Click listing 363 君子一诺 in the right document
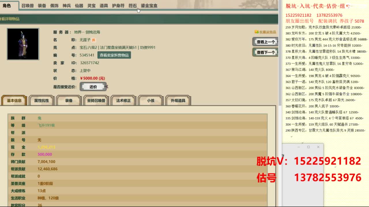 [322, 82]
